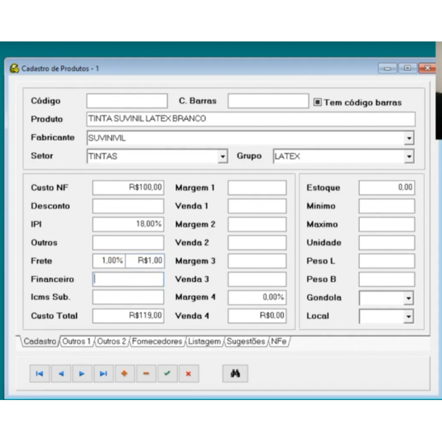The image size is (442, 442).
Task: Add a new record with plus icon
Action: pyautogui.click(x=125, y=373)
